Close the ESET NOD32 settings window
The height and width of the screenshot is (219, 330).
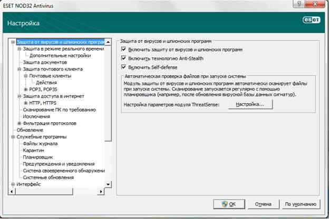coord(315,4)
